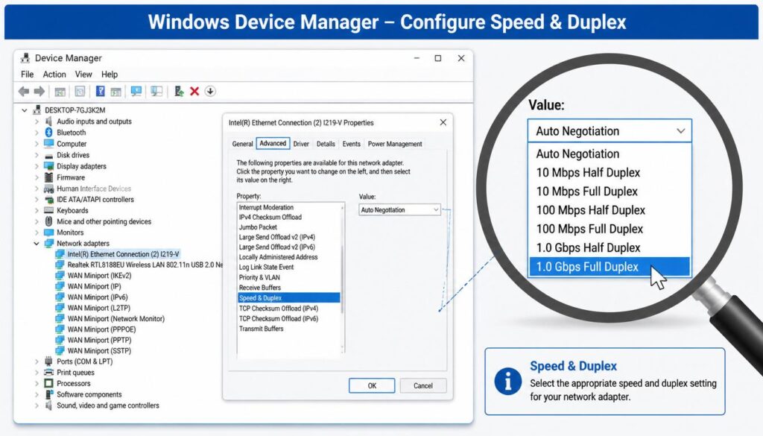Collapse the DESKTOP-7GJ3K2M root node
The width and height of the screenshot is (763, 436).
(25, 110)
